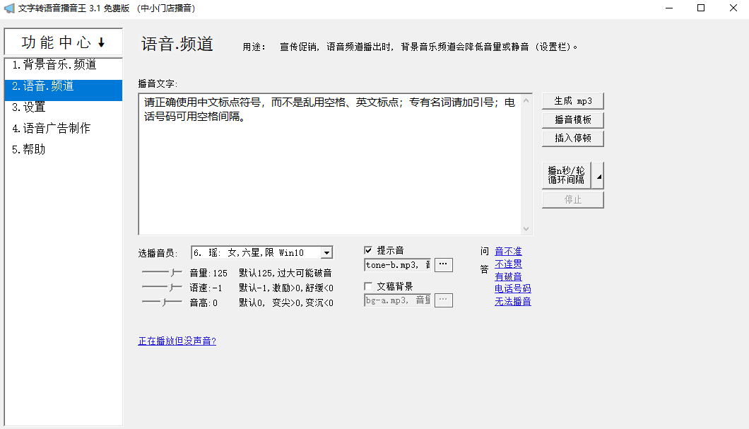Open the 选播音员 voice dropdown
749x429 pixels.
click(326, 253)
